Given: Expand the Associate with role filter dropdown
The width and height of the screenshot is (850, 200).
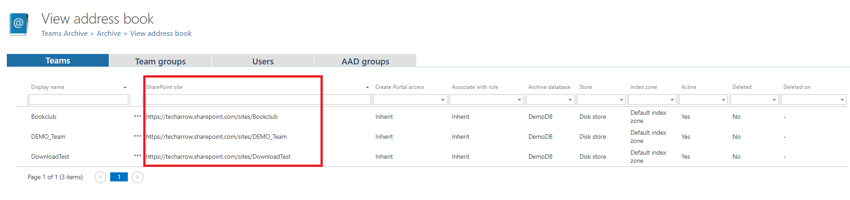Looking at the screenshot, I should point(519,100).
